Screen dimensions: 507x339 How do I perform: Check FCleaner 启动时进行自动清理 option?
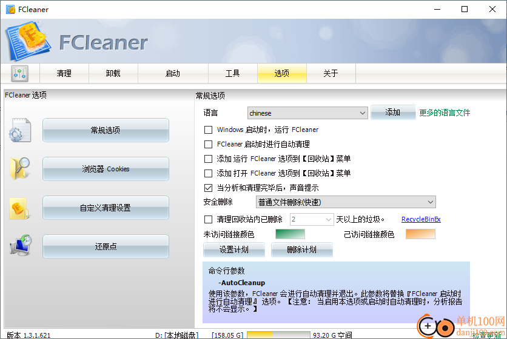click(208, 144)
